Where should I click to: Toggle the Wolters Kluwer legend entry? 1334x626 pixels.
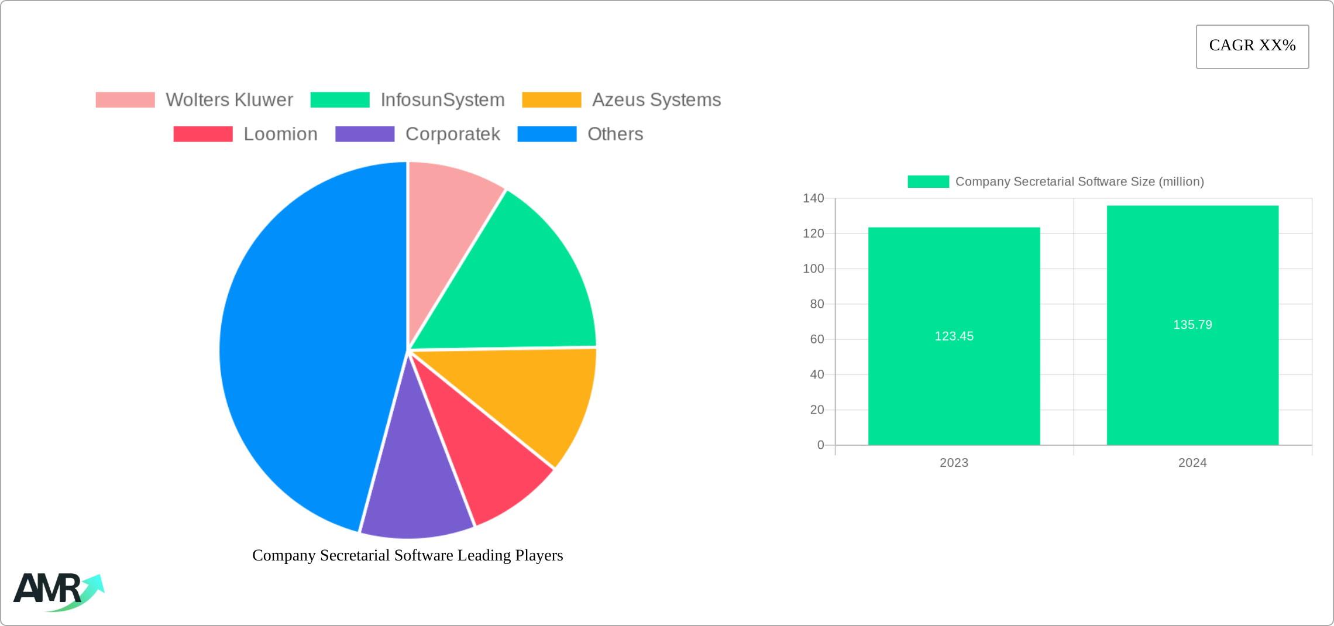point(229,99)
